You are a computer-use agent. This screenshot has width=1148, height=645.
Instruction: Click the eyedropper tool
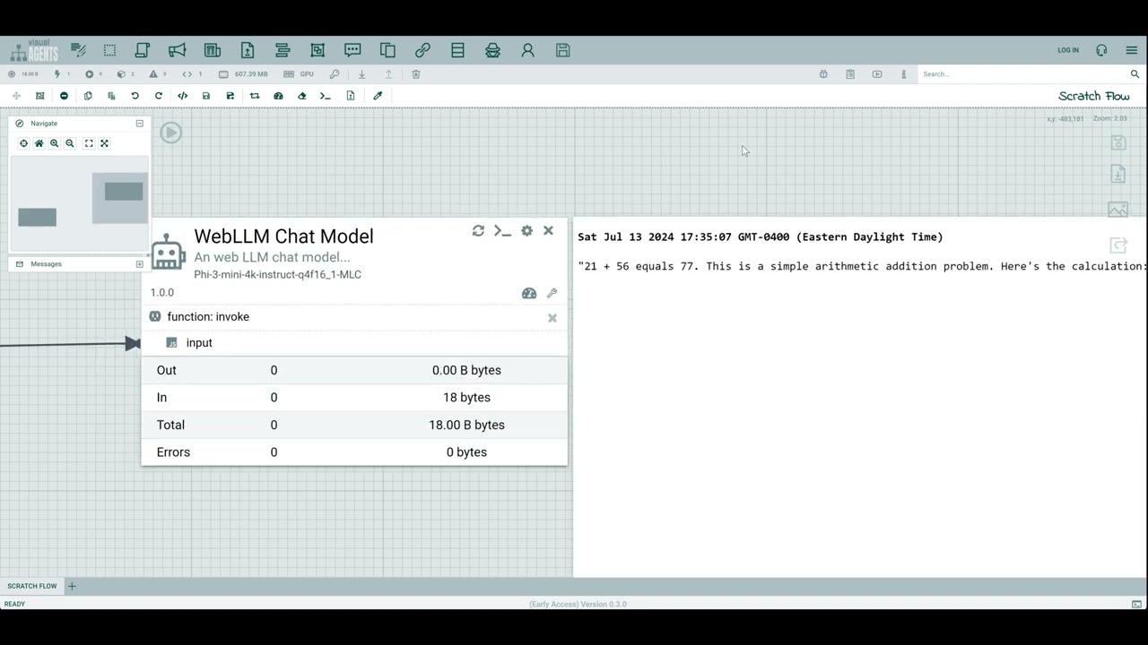click(378, 96)
